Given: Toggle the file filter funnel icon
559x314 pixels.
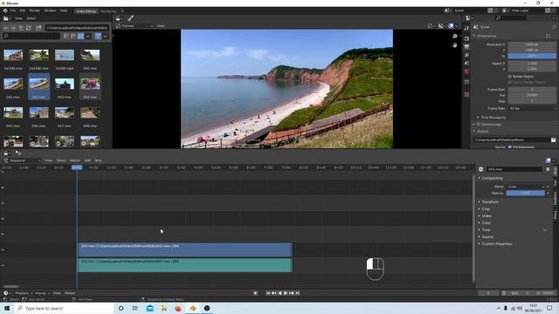Looking at the screenshot, I should (x=98, y=36).
